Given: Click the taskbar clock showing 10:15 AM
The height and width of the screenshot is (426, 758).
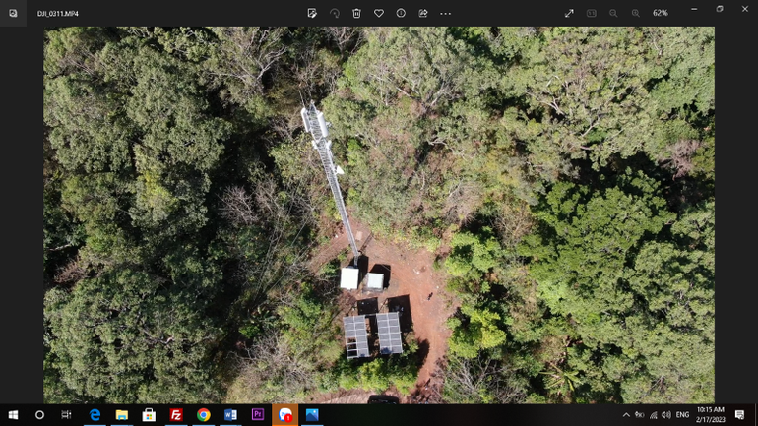Looking at the screenshot, I should pyautogui.click(x=710, y=415).
